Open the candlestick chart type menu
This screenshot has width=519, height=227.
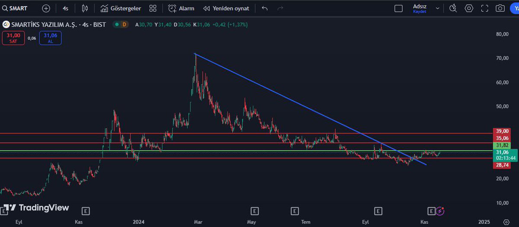(x=85, y=8)
